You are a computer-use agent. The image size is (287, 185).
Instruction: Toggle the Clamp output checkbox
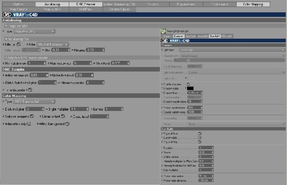[63, 116]
